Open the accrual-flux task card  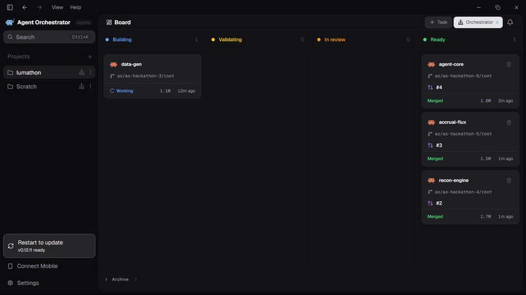pos(470,139)
